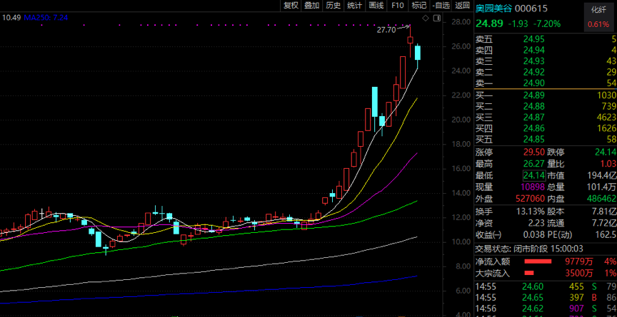Click the 化纤 sector box
Screen dimensions: 617x317
(x=598, y=17)
